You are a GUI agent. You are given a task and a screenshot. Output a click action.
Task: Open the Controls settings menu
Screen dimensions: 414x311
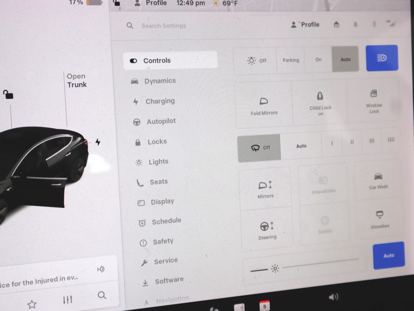click(170, 60)
